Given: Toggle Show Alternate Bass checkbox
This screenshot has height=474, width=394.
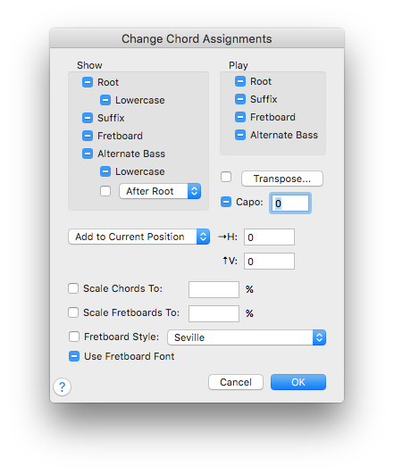Looking at the screenshot, I should [x=88, y=154].
